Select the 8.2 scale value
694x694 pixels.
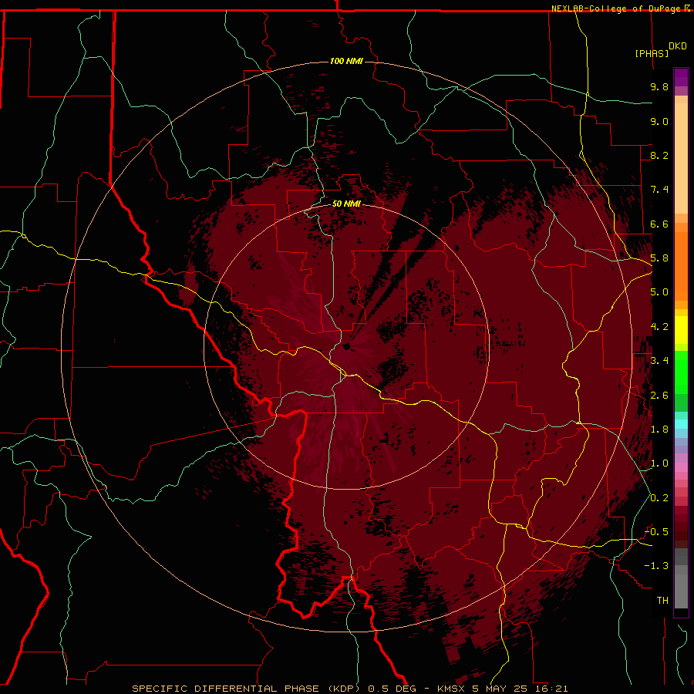point(659,155)
